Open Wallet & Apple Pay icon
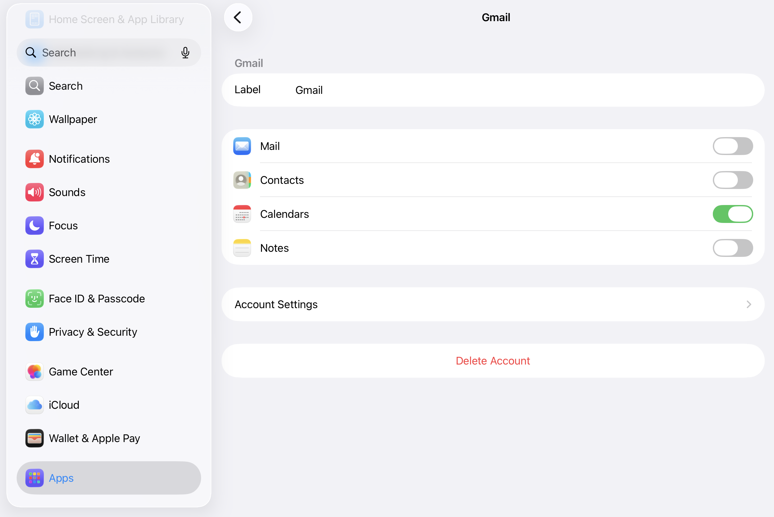The height and width of the screenshot is (517, 774). pyautogui.click(x=35, y=439)
